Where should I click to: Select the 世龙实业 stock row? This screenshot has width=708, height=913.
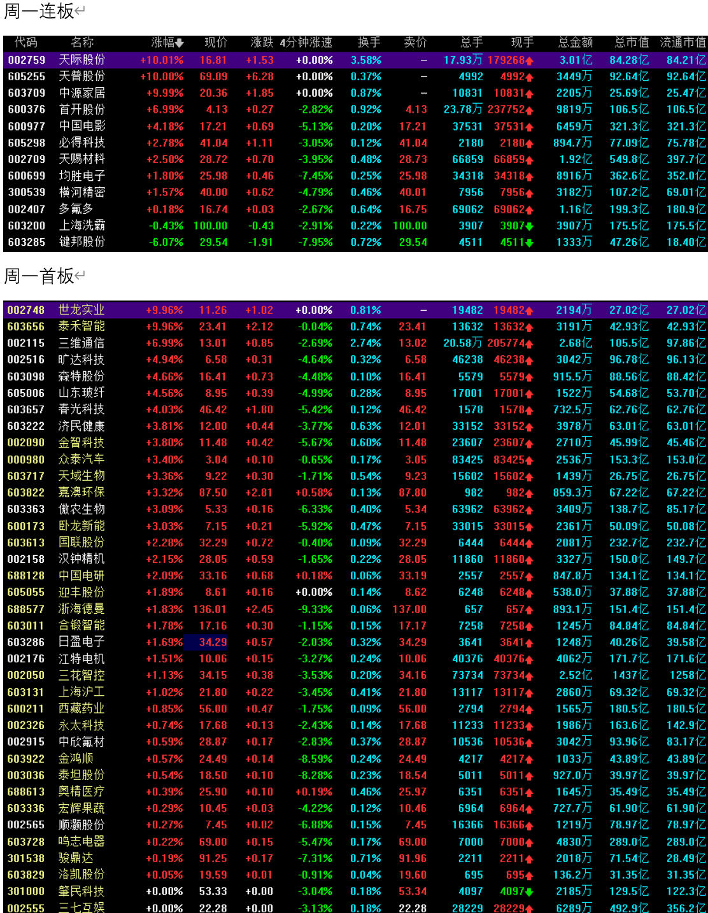pos(355,310)
